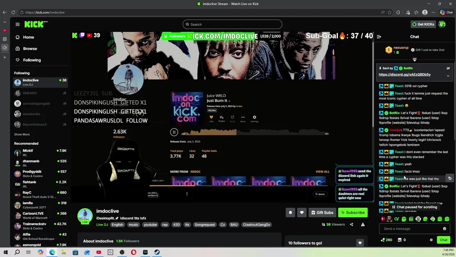Open Windows search from the taskbar
Screen dimensions: 456x257
click(17, 252)
